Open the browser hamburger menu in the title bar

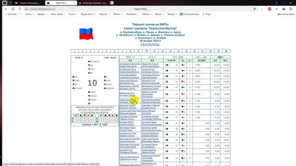click(277, 3)
